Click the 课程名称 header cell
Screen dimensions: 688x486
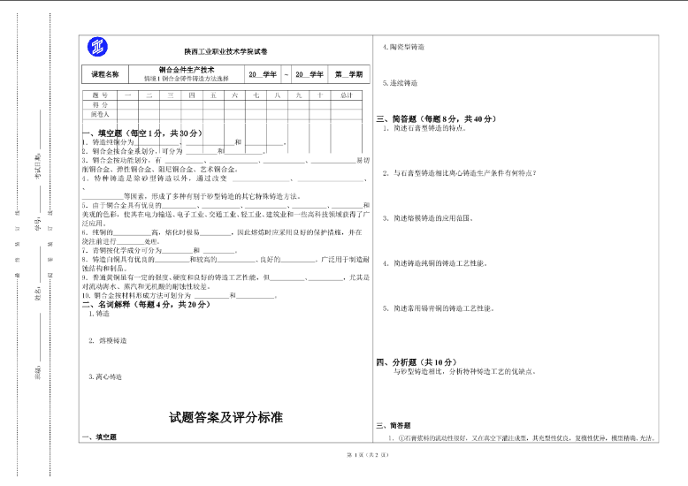click(105, 74)
